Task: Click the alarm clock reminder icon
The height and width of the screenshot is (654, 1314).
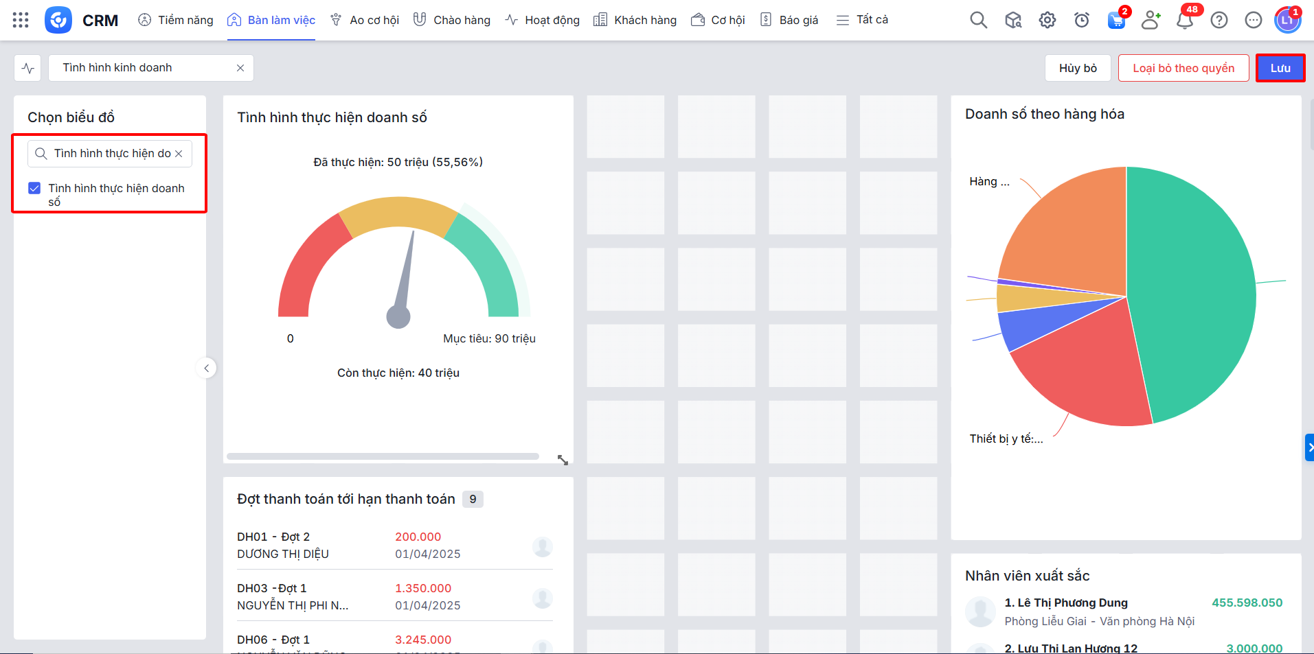Action: pyautogui.click(x=1081, y=20)
